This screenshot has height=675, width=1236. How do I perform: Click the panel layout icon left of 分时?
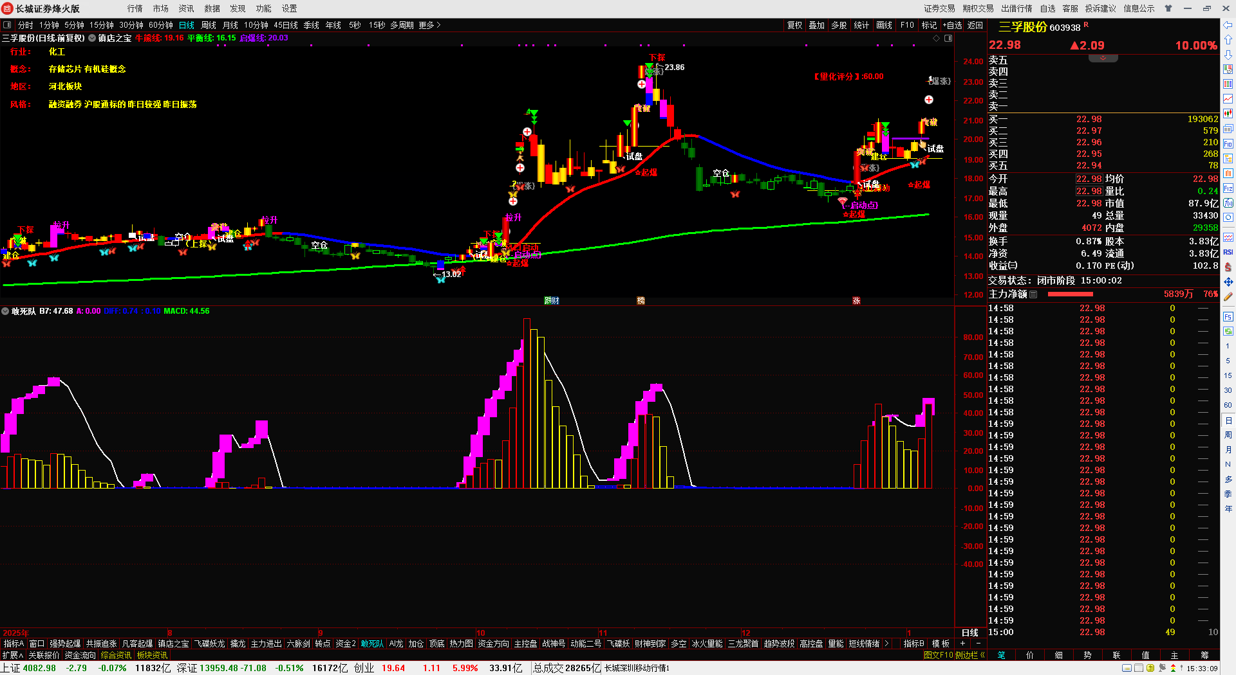[x=7, y=25]
